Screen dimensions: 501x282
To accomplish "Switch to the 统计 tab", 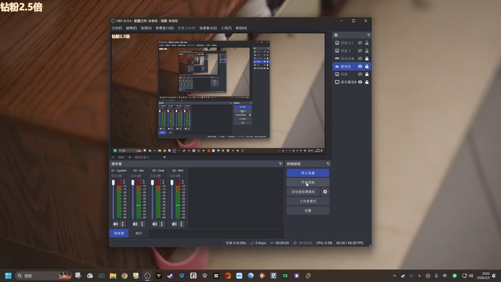I will pyautogui.click(x=138, y=233).
